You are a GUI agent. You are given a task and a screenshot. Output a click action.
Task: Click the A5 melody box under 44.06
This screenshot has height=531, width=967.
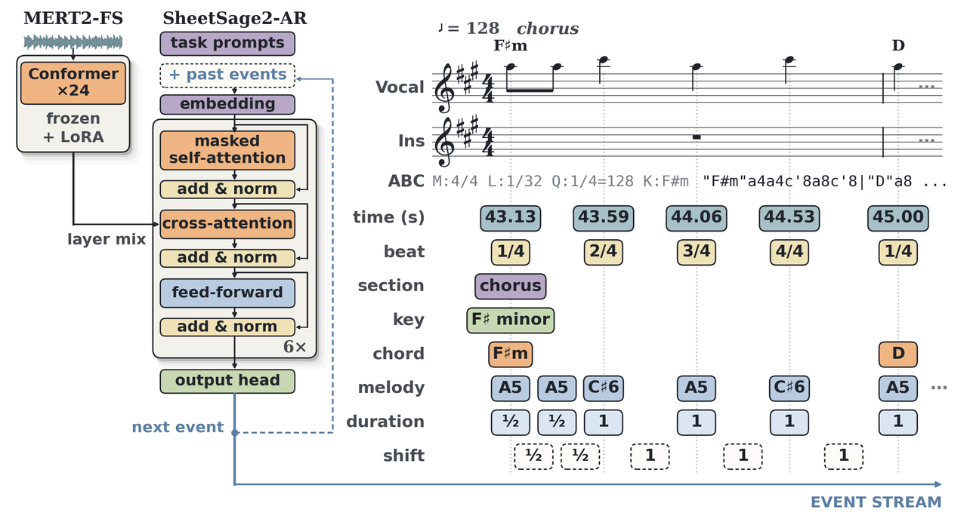[x=697, y=388]
